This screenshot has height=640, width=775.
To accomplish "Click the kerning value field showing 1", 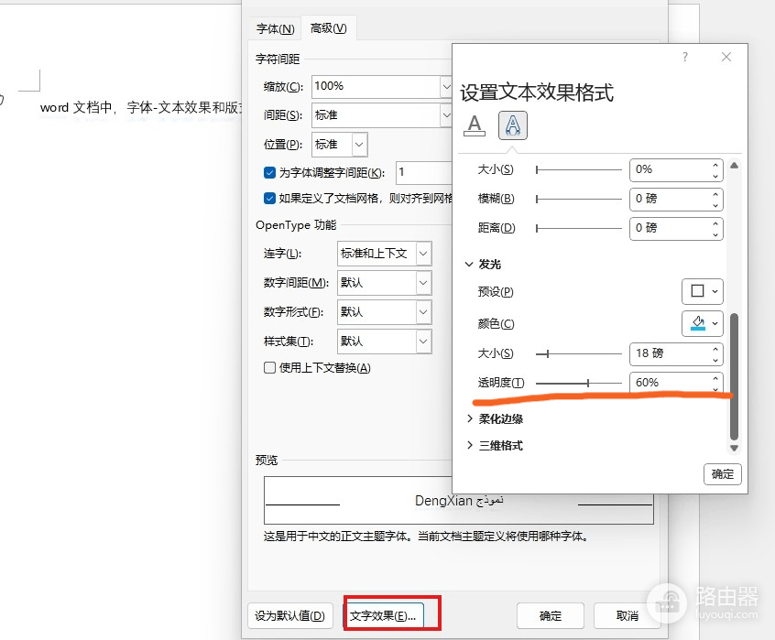I will [424, 172].
